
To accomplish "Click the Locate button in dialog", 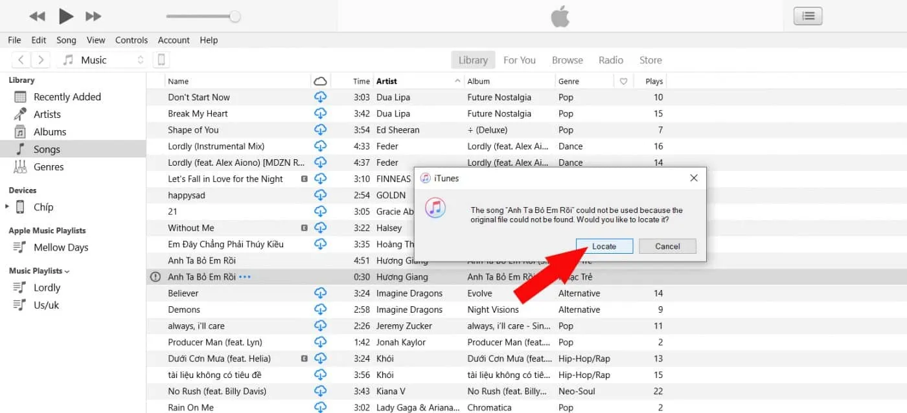I will click(x=604, y=246).
